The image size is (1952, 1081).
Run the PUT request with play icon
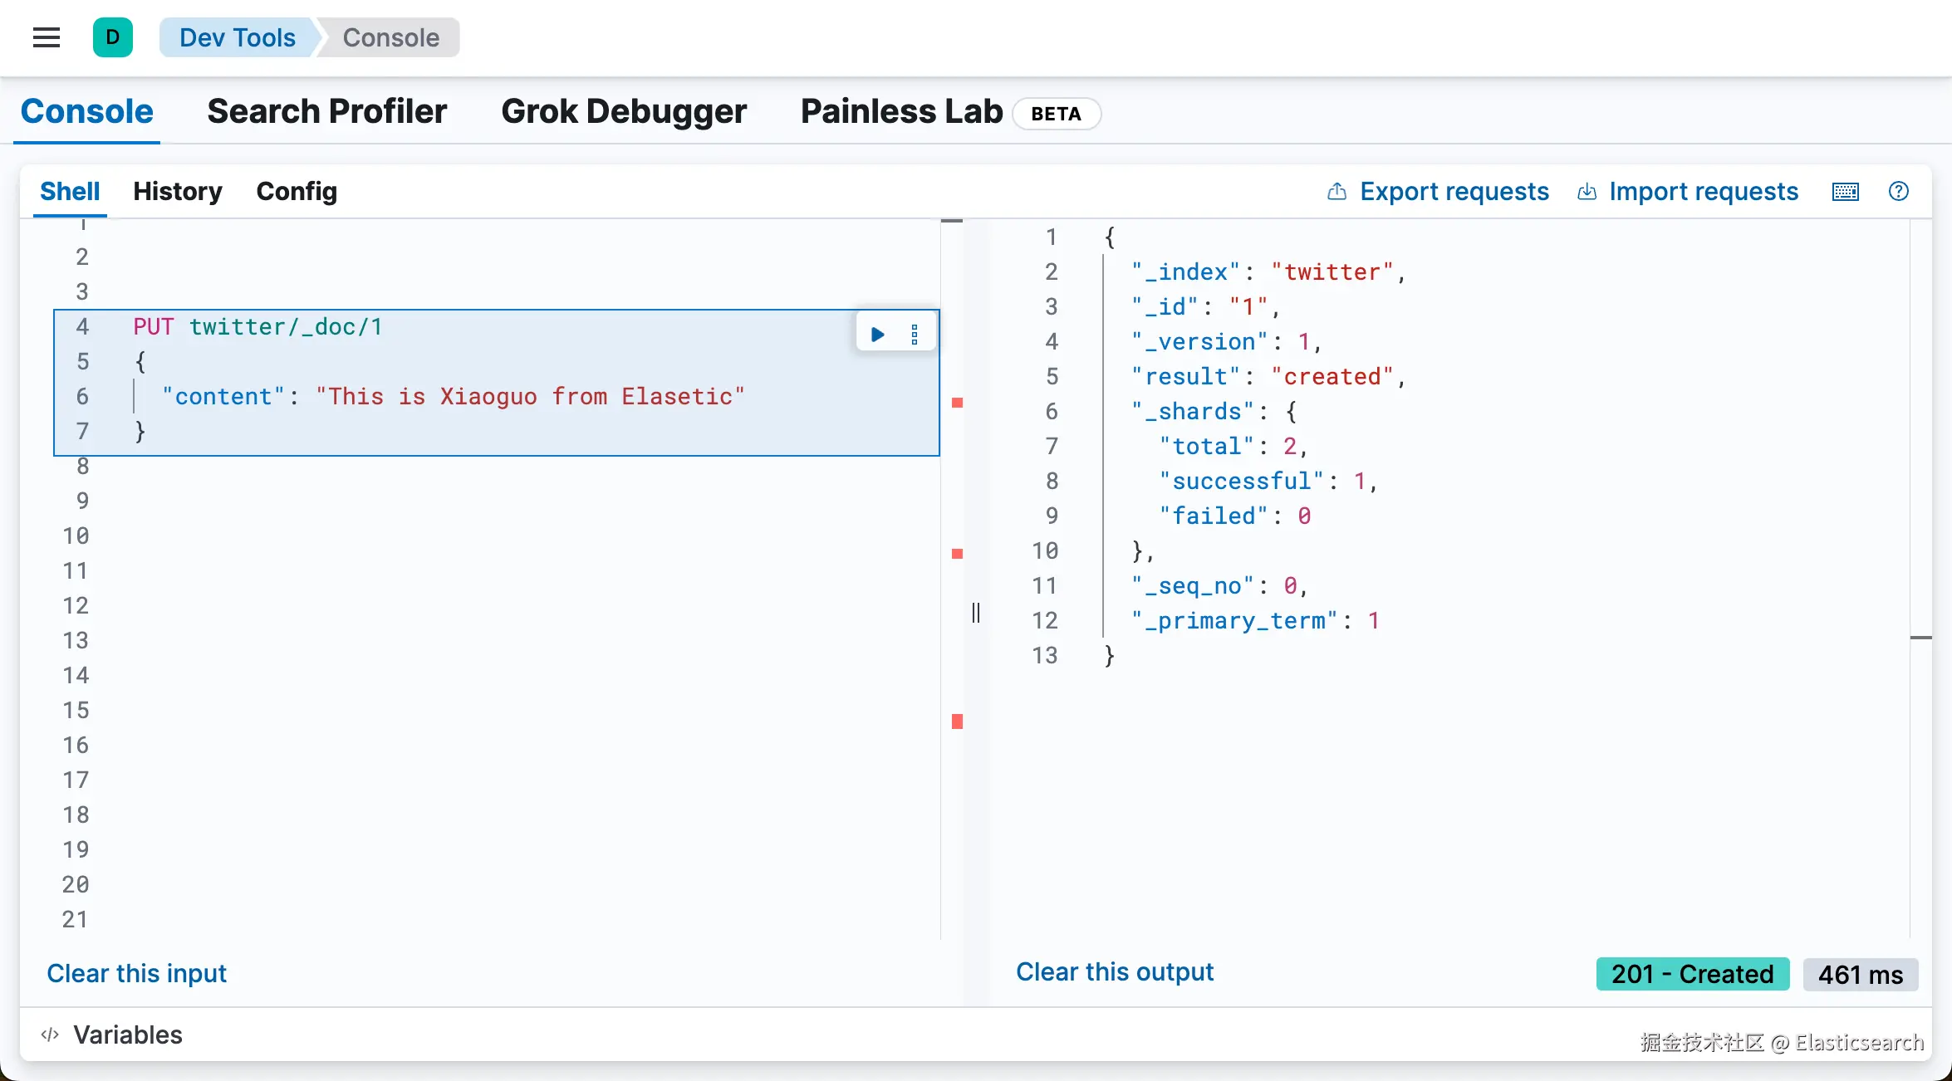click(x=877, y=335)
